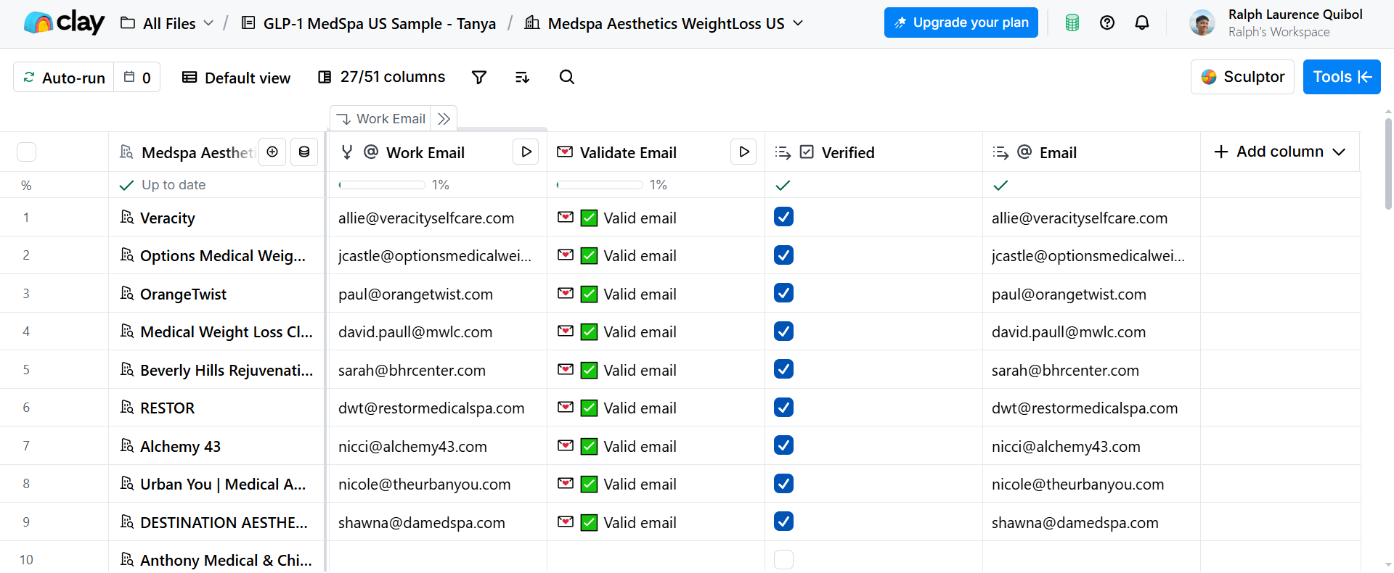Screen dimensions: 1394x573
Task: Collapse the Tools panel button
Action: (x=1342, y=77)
